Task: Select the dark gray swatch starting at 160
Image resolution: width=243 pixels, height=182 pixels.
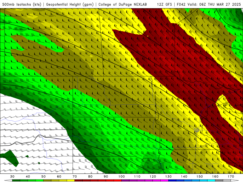Action: coord(219,180)
